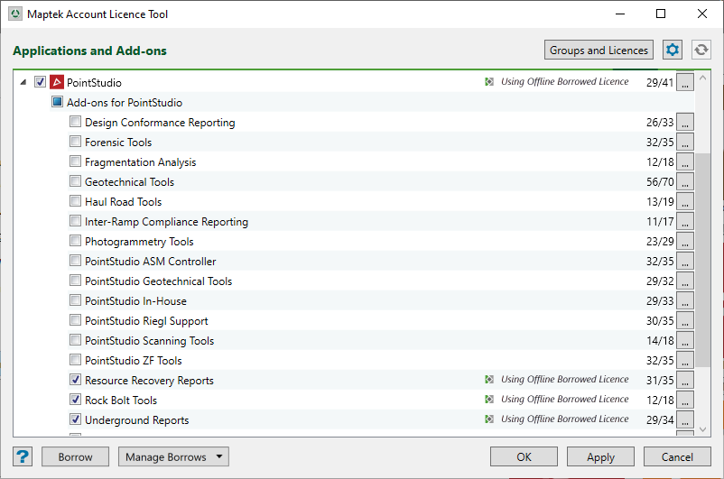Viewport: 724px width, 479px height.
Task: Open ellipsis button for Underground Reports
Action: [685, 420]
